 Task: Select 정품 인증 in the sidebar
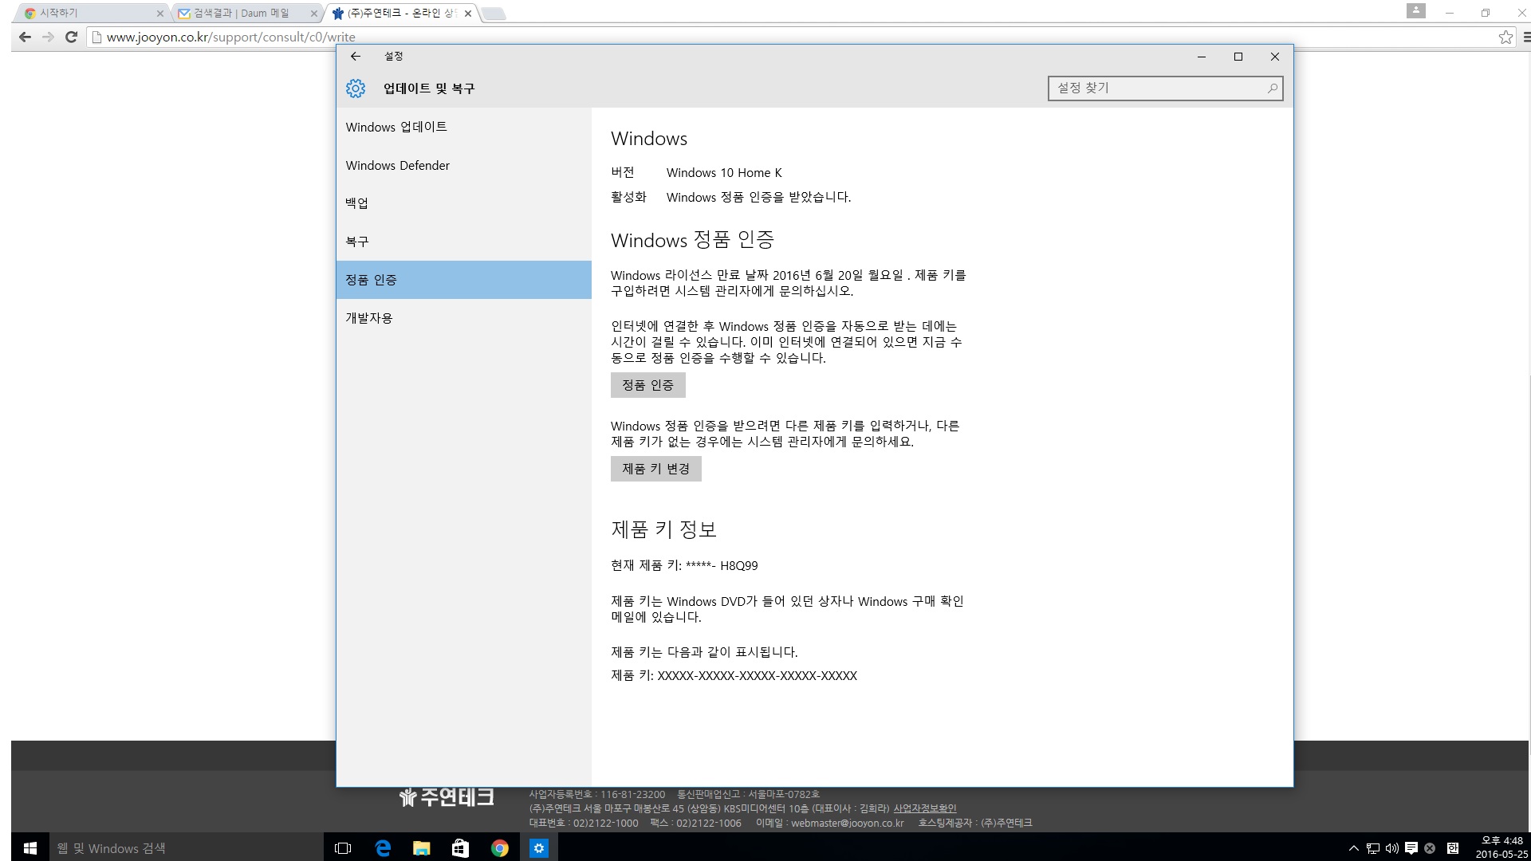463,280
